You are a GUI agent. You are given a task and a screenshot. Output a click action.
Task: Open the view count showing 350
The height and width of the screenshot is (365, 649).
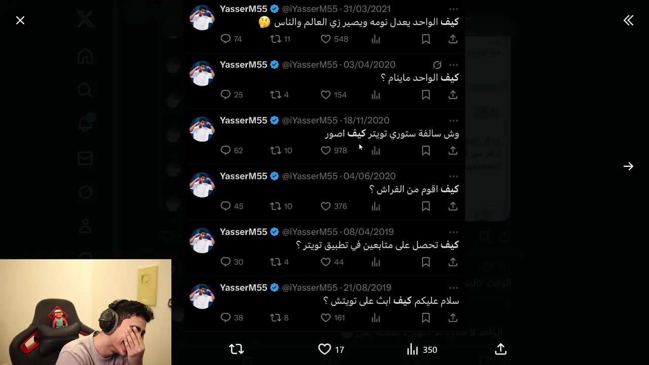(422, 349)
